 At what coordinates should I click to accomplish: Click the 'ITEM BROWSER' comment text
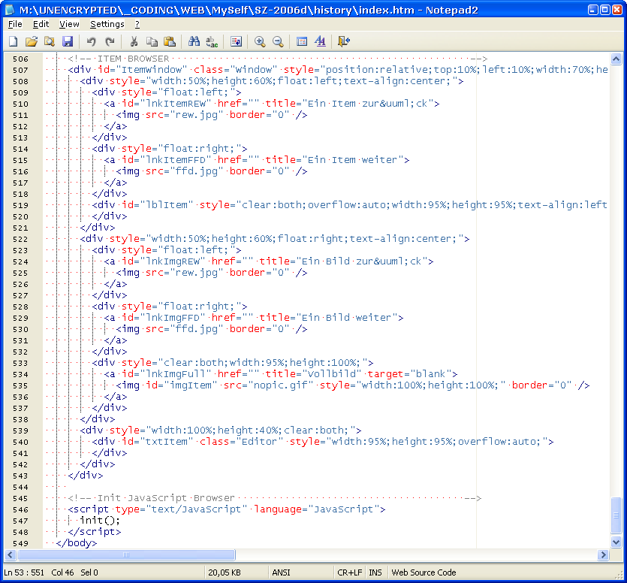[133, 59]
